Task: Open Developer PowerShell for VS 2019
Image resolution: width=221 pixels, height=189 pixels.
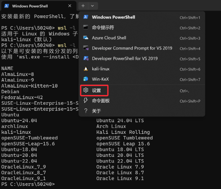Action: click(x=142, y=58)
